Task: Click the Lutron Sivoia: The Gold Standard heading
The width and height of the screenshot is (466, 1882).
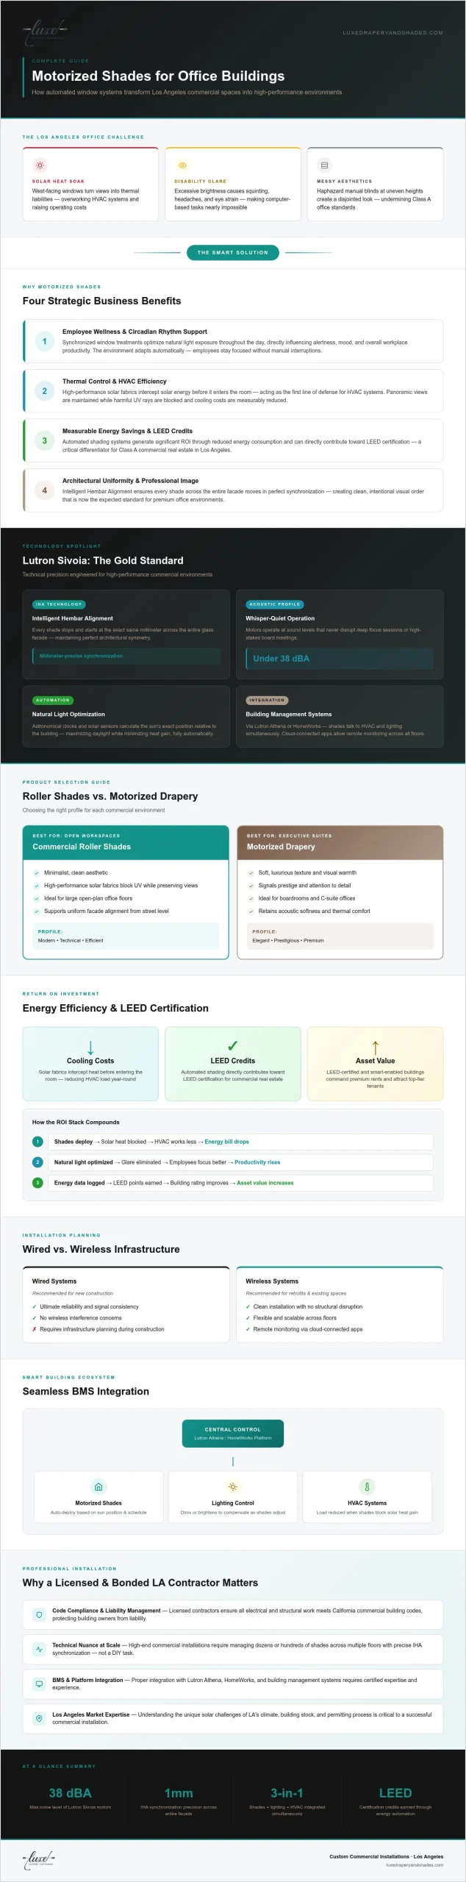Action: 103,561
